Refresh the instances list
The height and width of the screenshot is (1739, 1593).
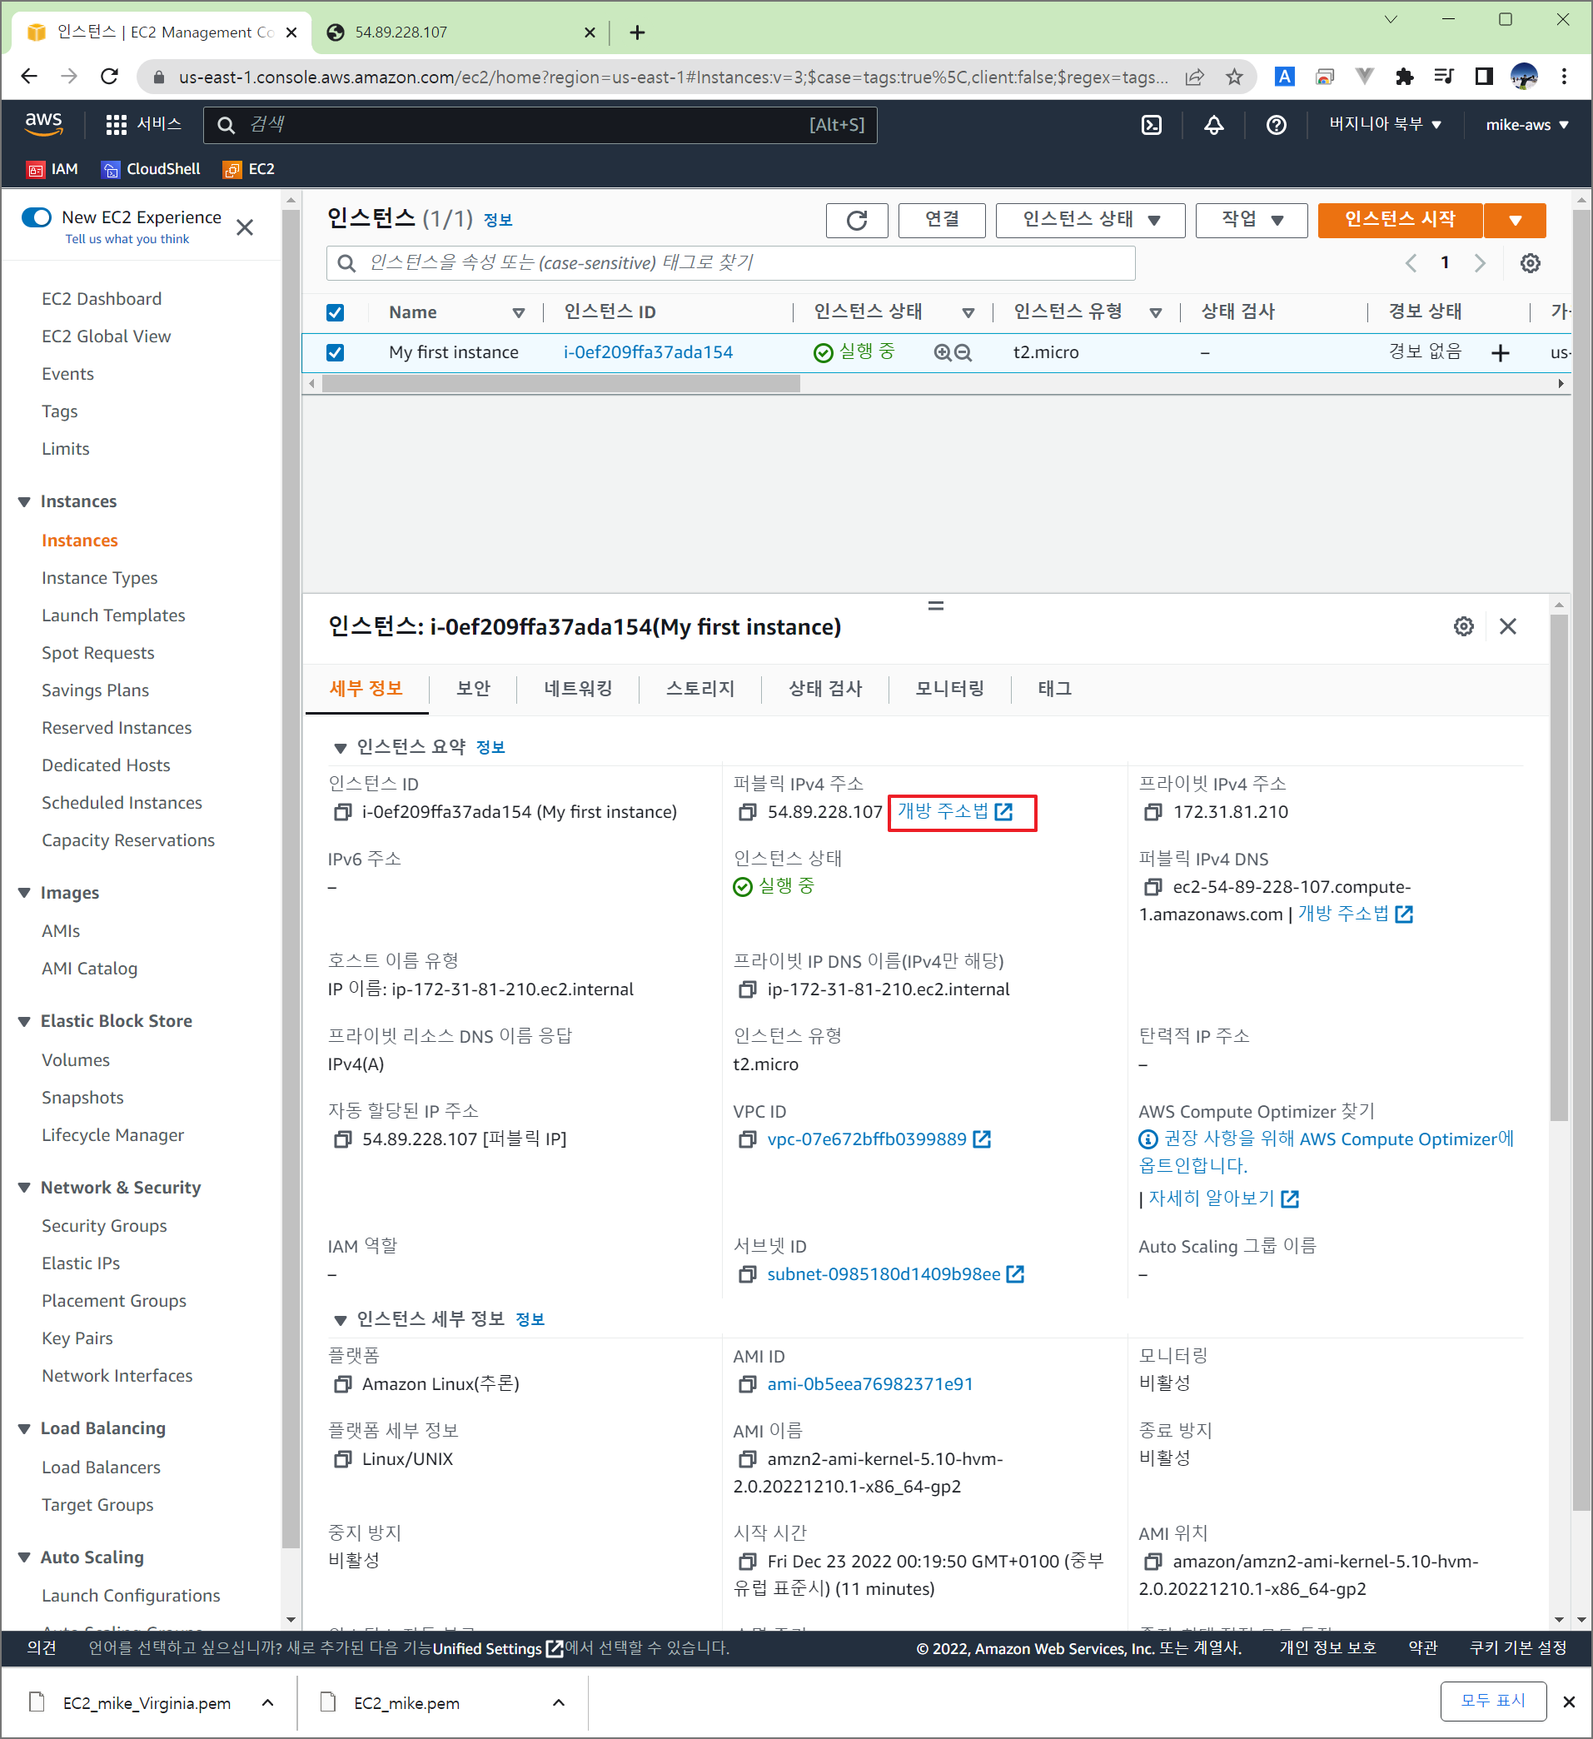click(x=856, y=220)
